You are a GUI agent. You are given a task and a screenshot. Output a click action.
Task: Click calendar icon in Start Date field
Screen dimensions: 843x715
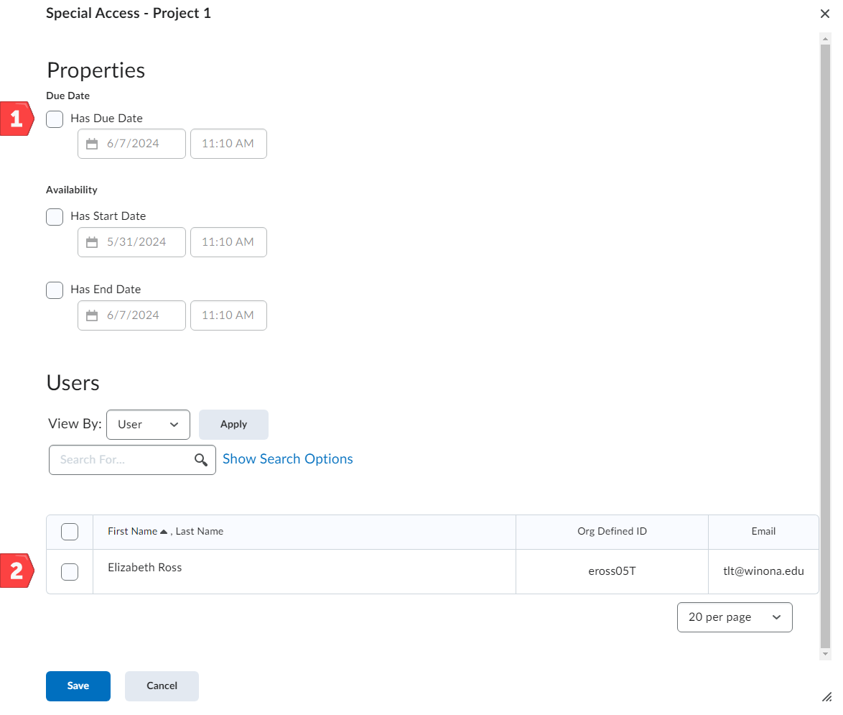click(x=92, y=242)
